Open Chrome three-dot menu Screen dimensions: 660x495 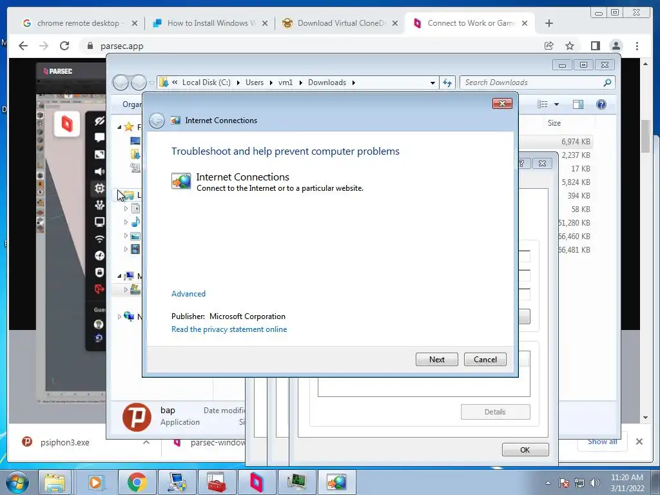[637, 46]
